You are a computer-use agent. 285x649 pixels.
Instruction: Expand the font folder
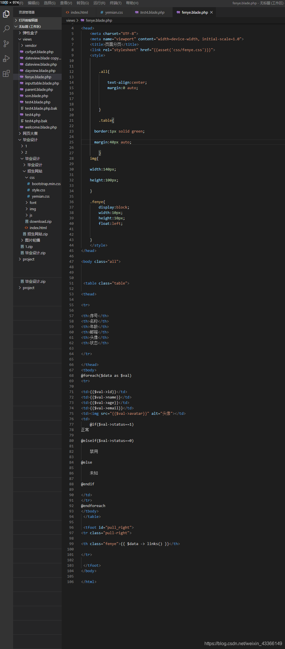click(27, 203)
